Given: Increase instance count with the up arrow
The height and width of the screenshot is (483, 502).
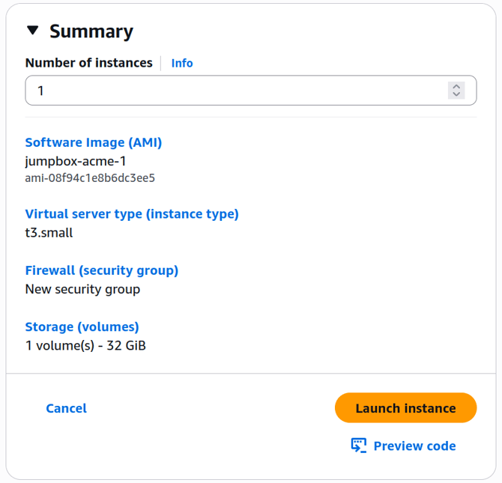Looking at the screenshot, I should point(456,86).
